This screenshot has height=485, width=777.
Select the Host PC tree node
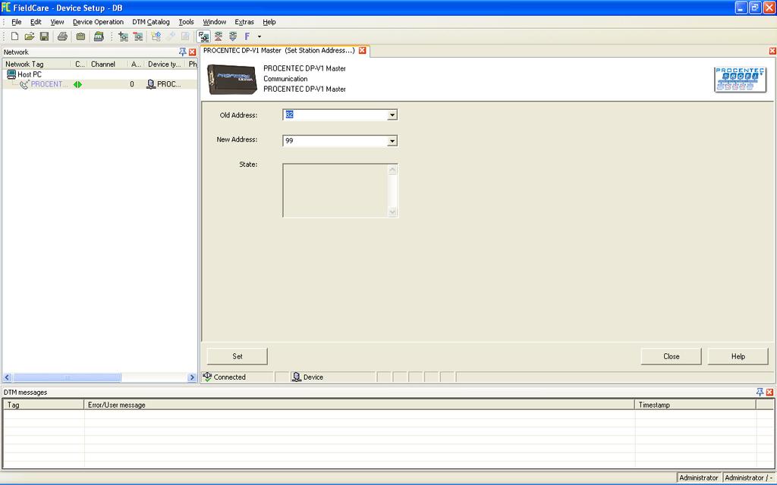click(30, 74)
